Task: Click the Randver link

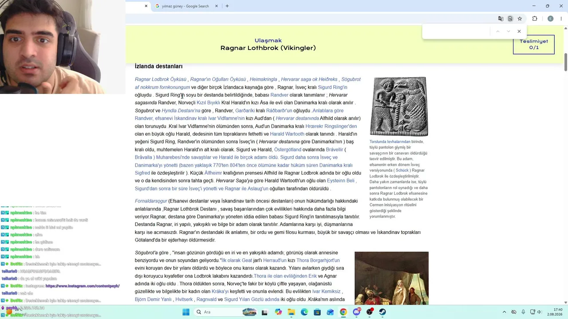Action: pos(280,95)
